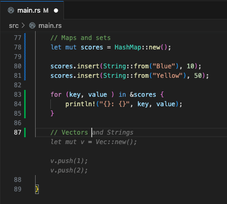Click the number 50 on line 81

coord(198,76)
